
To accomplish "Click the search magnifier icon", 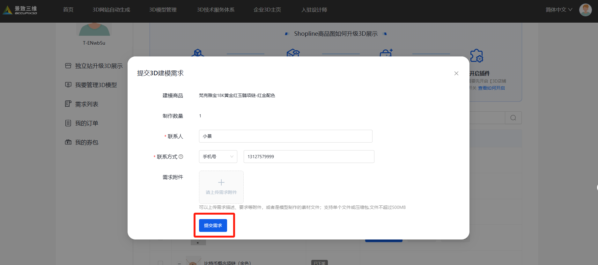I will 513,118.
